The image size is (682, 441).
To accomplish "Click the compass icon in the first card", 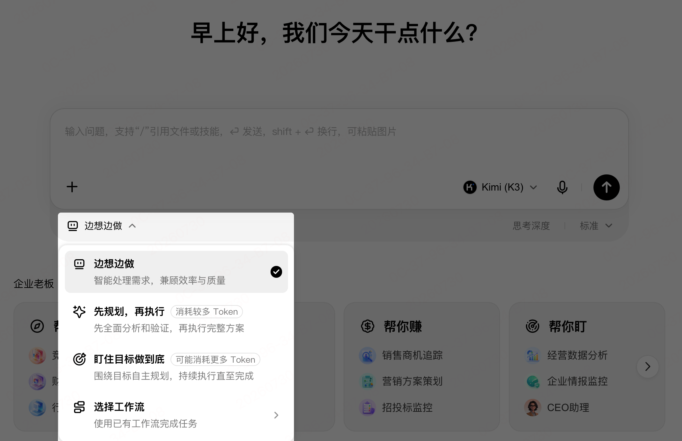I will pyautogui.click(x=37, y=326).
